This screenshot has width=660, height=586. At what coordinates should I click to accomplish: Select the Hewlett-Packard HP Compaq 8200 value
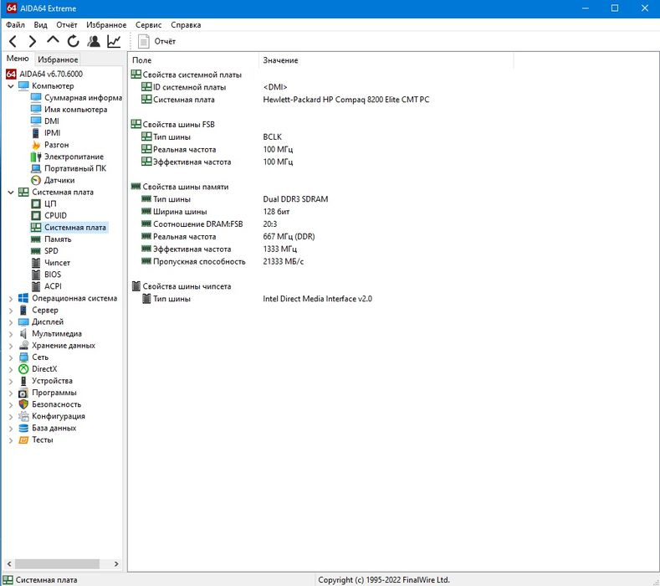(x=346, y=100)
